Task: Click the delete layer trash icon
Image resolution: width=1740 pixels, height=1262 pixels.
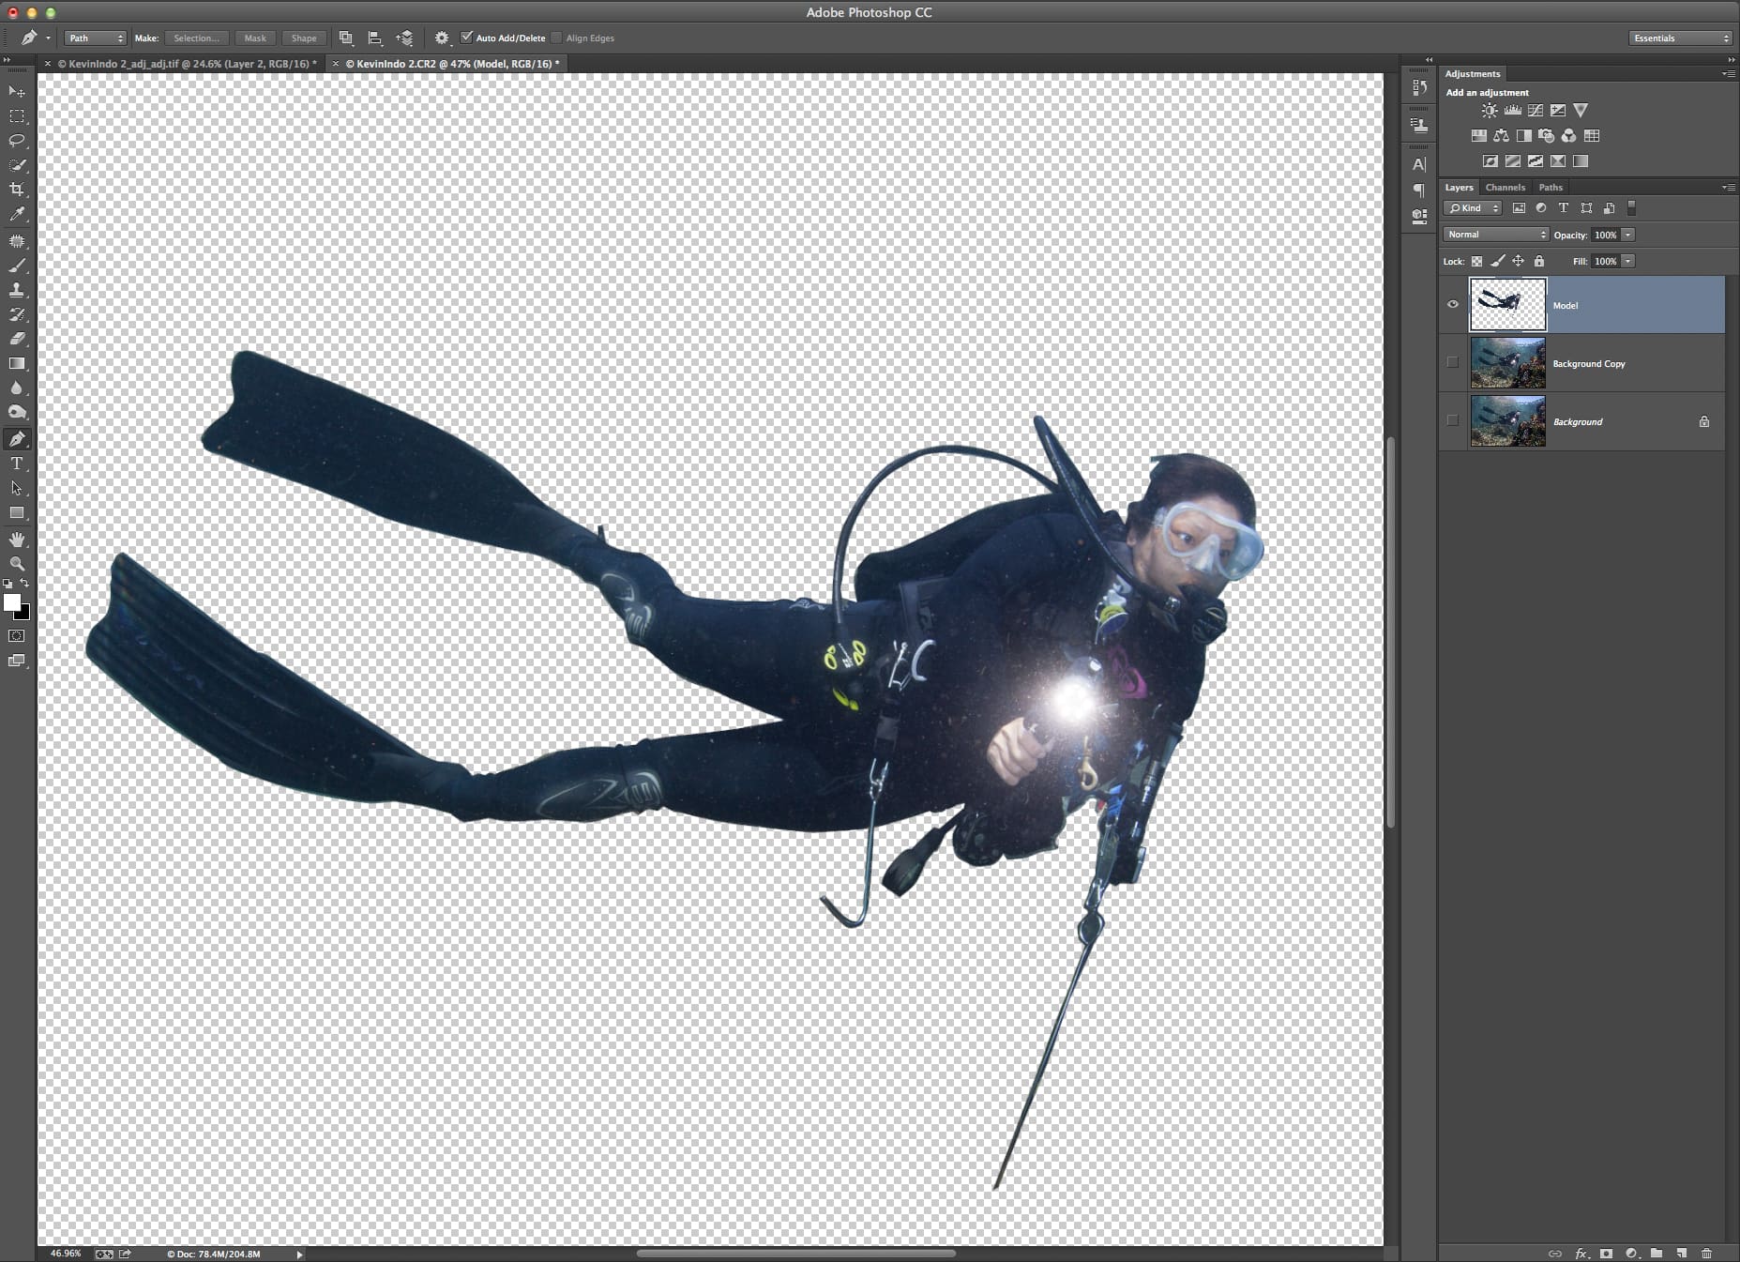Action: [1706, 1253]
